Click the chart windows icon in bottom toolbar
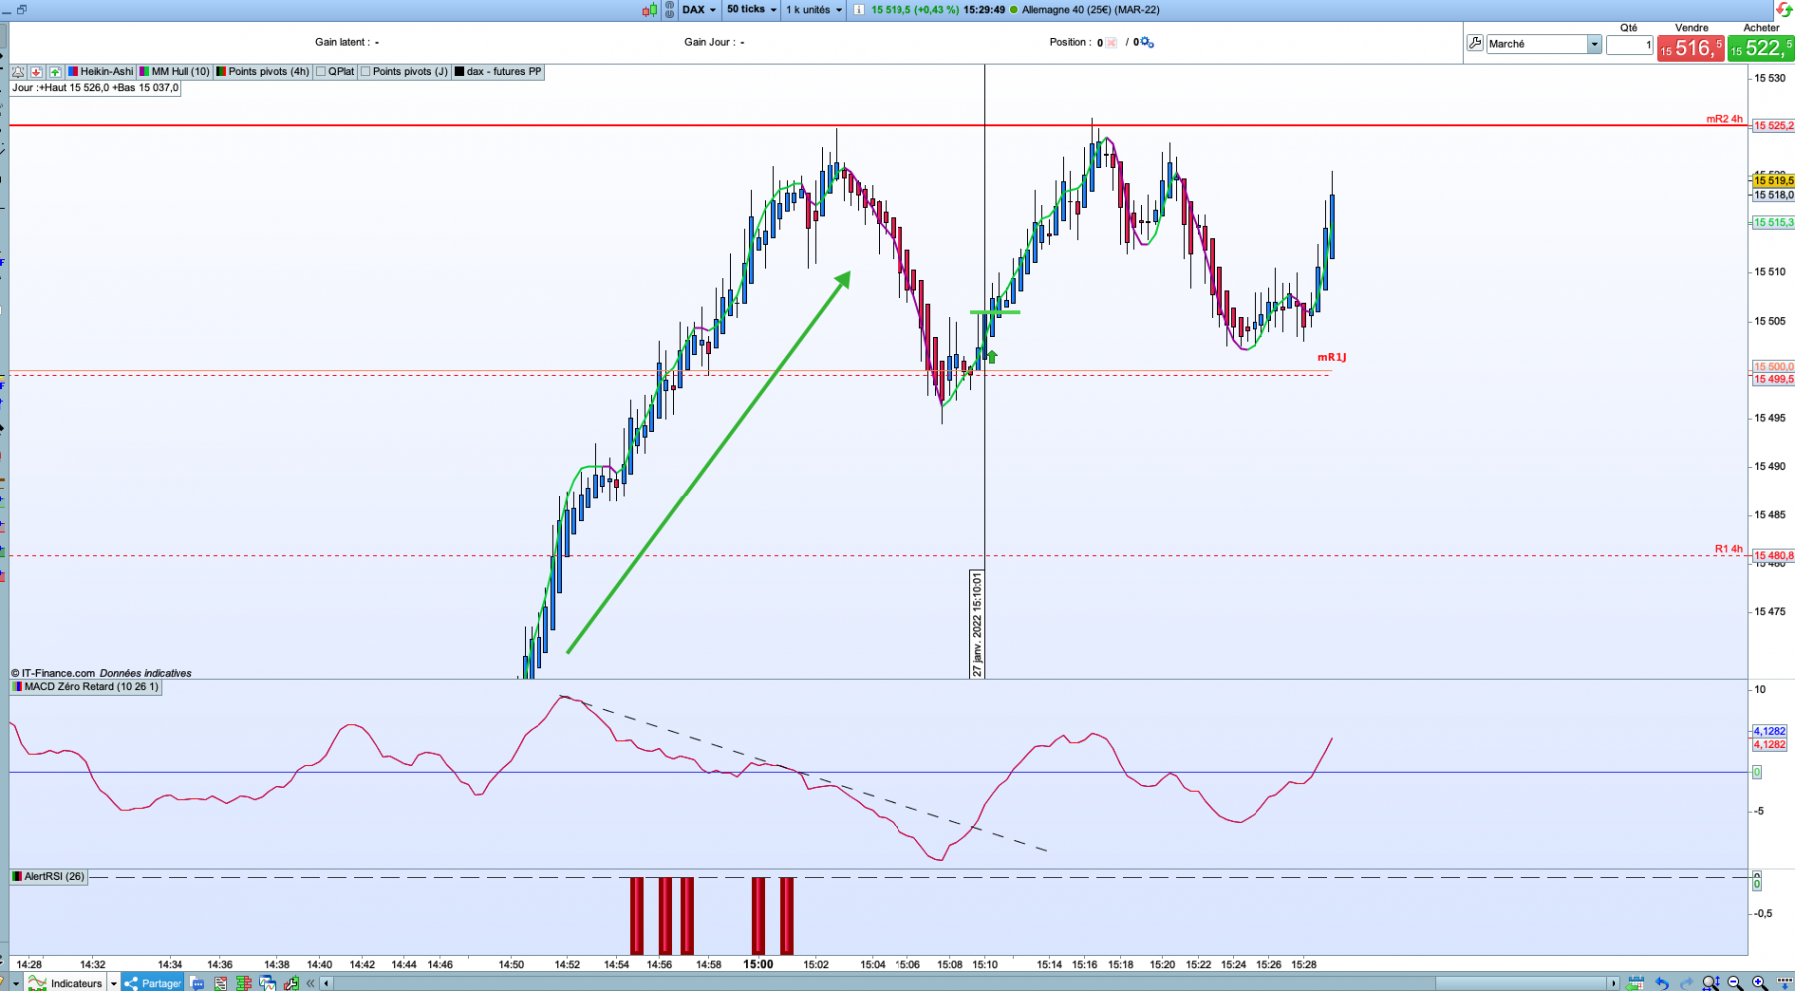Viewport: 1795px width, 991px height. [x=267, y=983]
